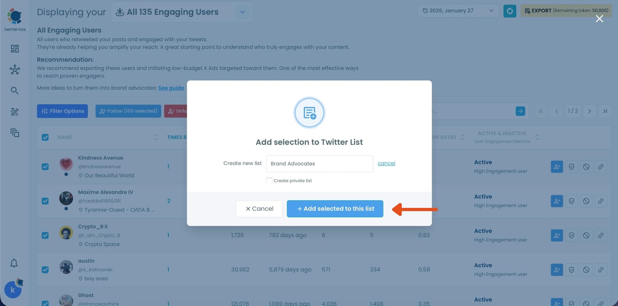
Task: Open the 2026, January 27 date dropdown
Action: click(491, 10)
